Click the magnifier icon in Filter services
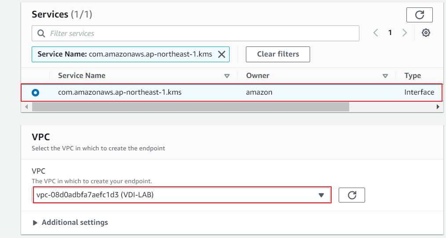Viewport: 446px width, 238px height. tap(41, 33)
